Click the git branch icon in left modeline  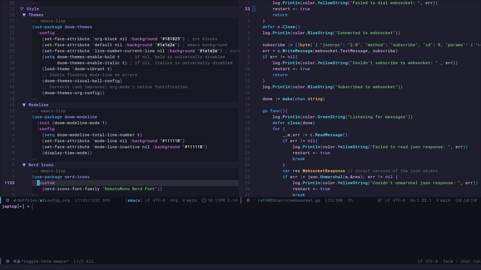[184, 200]
